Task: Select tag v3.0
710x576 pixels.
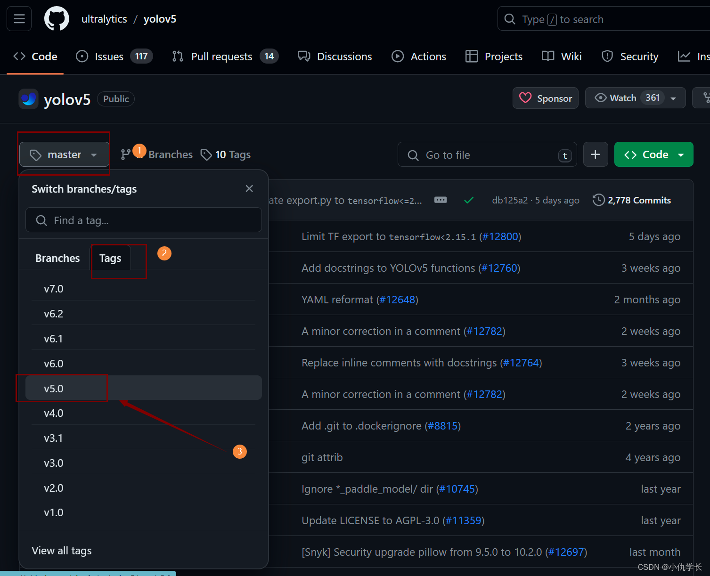Action: [x=144, y=463]
